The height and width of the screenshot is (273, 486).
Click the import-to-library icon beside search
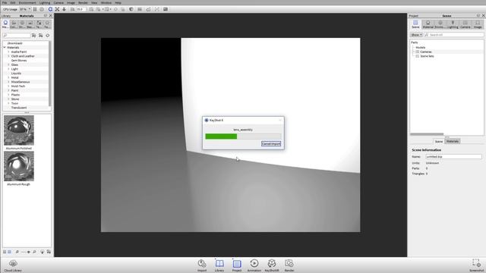tap(33, 36)
